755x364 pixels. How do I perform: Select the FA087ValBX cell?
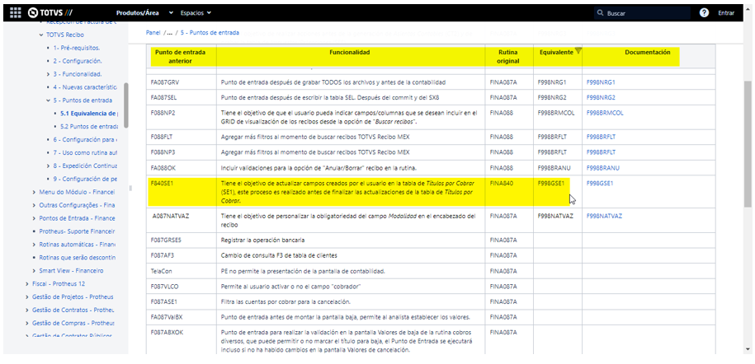point(182,317)
